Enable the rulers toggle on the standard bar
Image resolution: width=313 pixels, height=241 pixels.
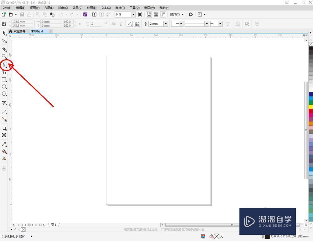[x=149, y=14]
